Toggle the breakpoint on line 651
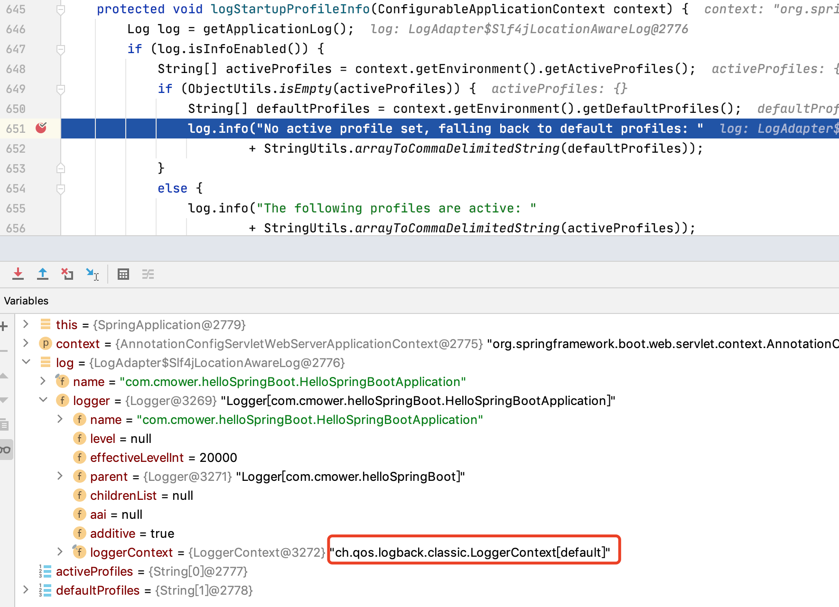 41,128
